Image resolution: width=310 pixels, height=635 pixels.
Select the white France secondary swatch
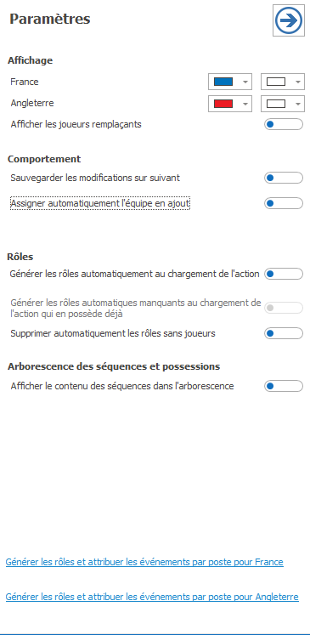pos(276,82)
